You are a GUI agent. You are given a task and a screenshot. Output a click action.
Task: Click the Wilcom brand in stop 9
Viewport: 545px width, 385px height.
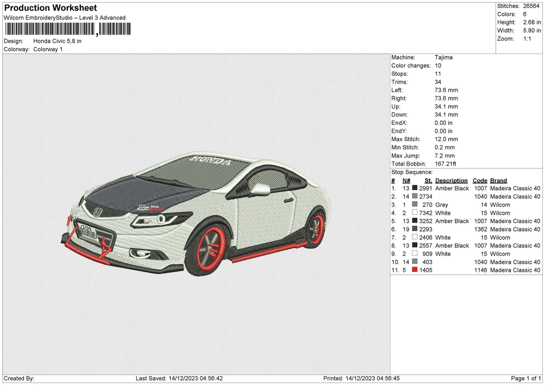(x=500, y=254)
